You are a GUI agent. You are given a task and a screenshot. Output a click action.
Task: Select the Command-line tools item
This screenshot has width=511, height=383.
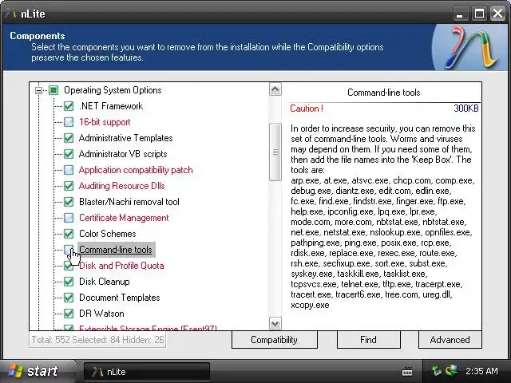point(116,250)
